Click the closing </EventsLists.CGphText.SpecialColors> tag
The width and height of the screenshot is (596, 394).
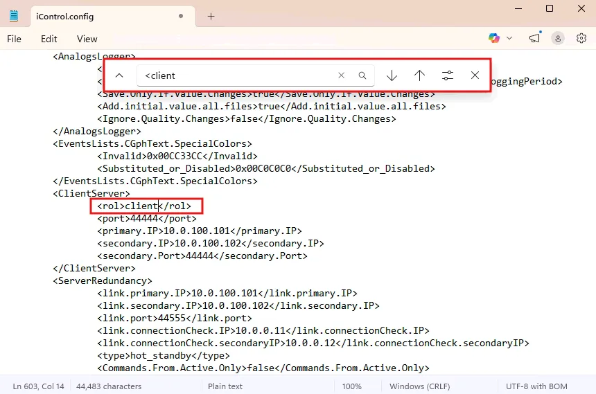tap(155, 181)
